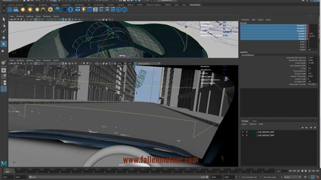
Task: Activate the Scale tool in toolbox
Action: point(3,50)
